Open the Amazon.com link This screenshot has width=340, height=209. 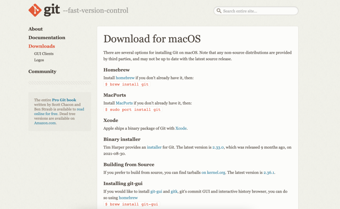click(45, 123)
